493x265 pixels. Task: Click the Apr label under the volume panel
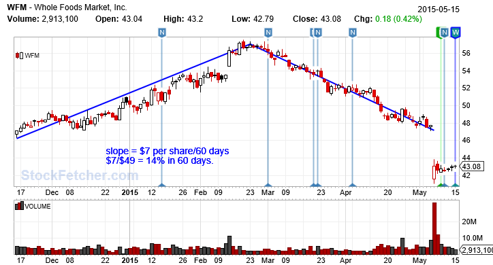345,260
